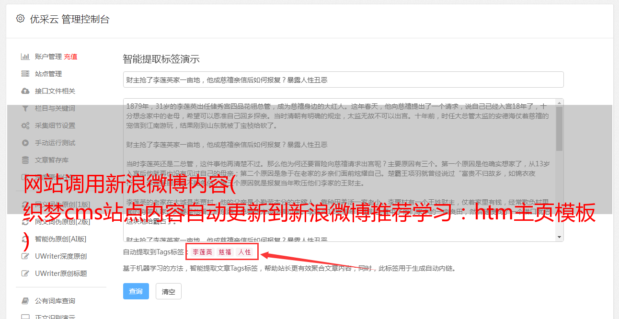619x319 pixels.
Task: Click the red 充值 link
Action: [70, 57]
